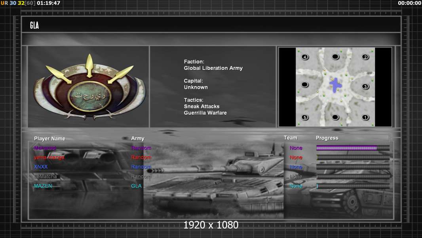The height and width of the screenshot is (238, 422).
Task: Click the elapsed time counter at top-left
Action: click(49, 3)
